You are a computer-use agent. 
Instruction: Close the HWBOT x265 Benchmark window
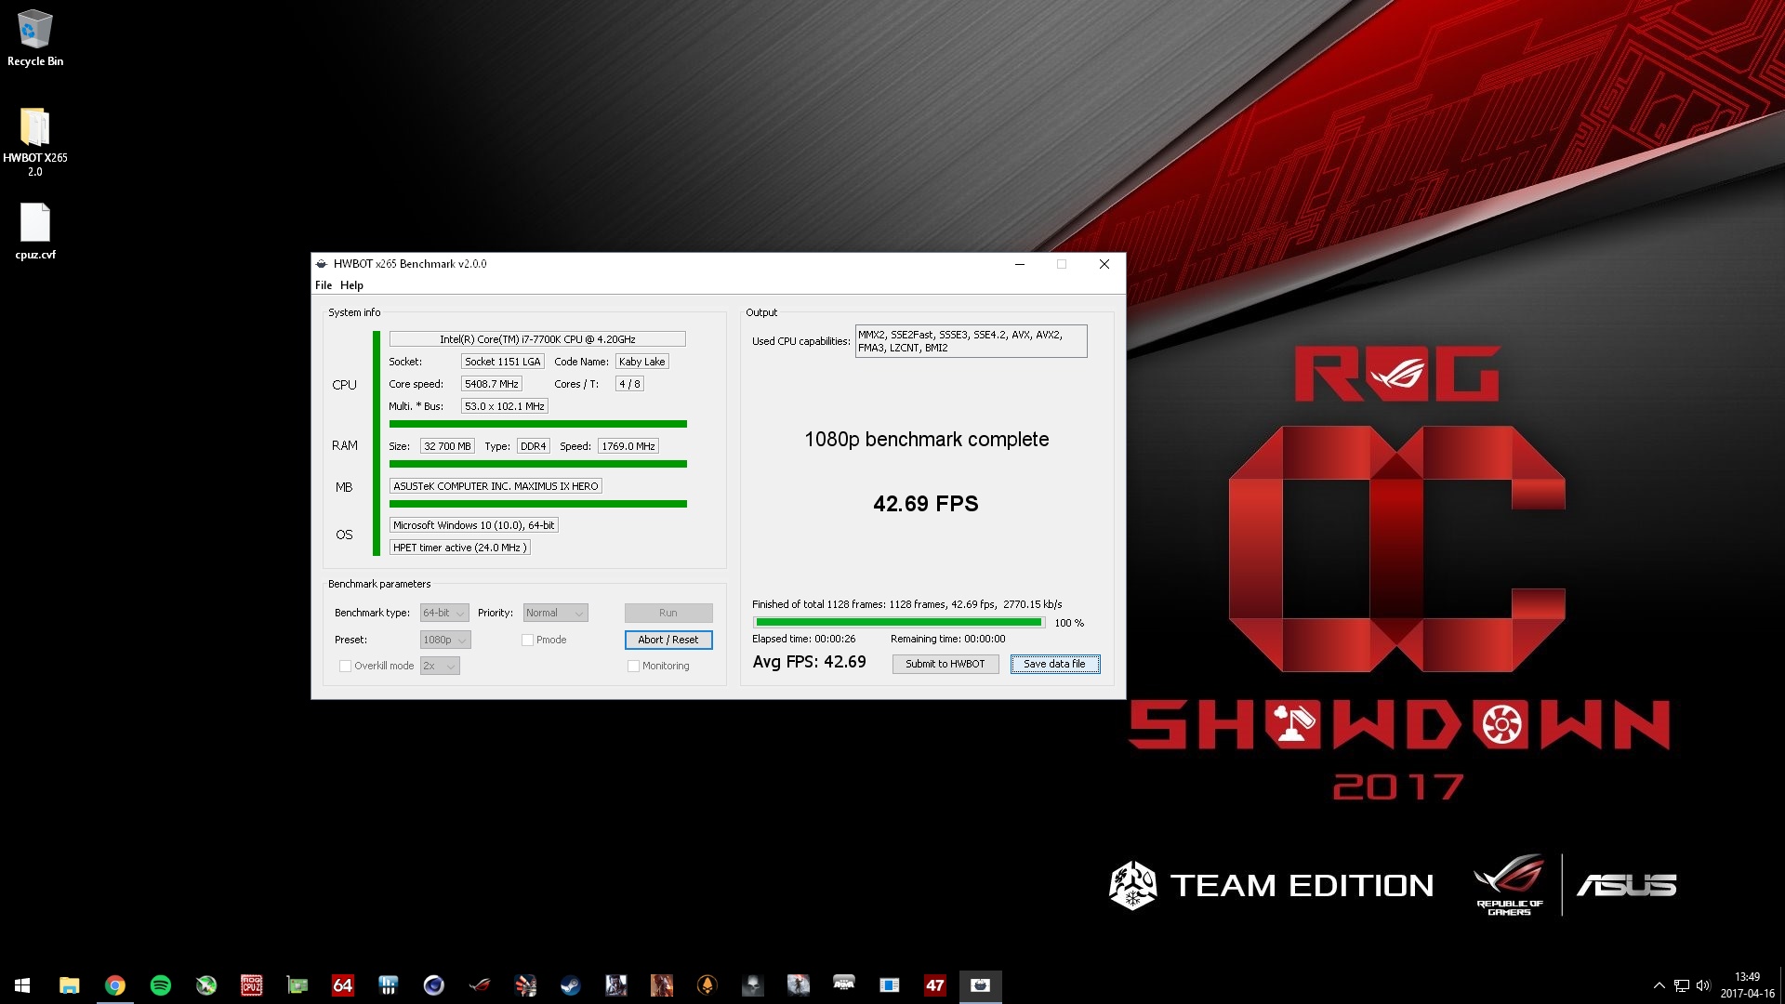coord(1104,264)
